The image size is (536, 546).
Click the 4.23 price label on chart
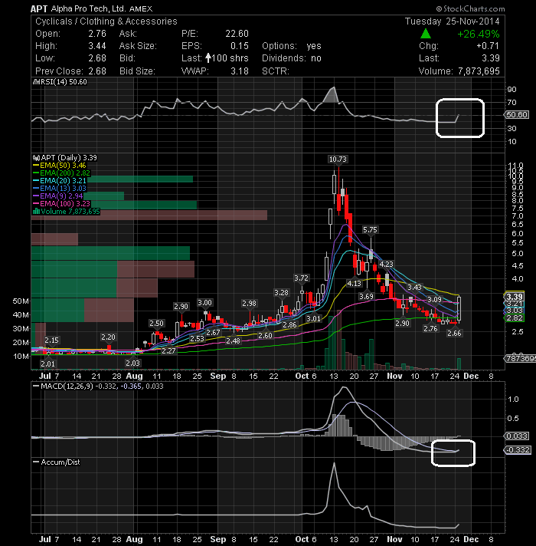[386, 265]
